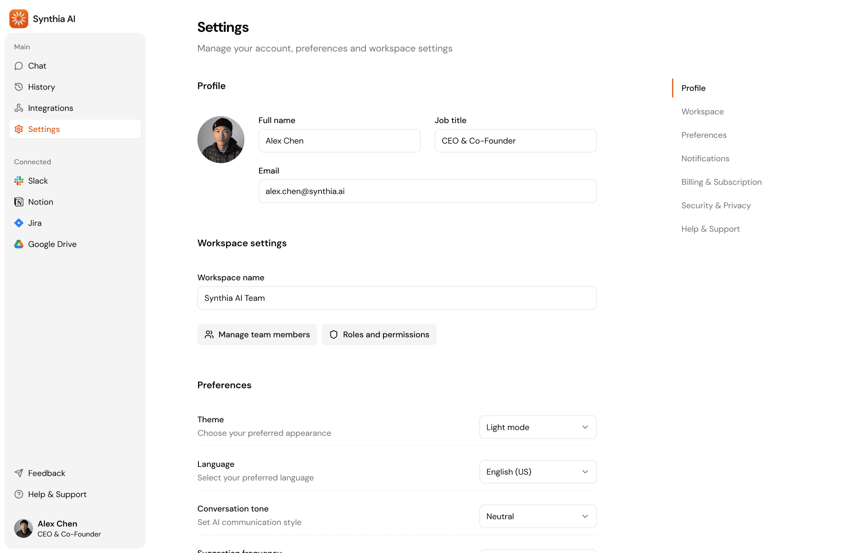Viewport: 846px width, 553px height.
Task: Open the Theme dropdown set to Light mode
Action: pos(538,427)
